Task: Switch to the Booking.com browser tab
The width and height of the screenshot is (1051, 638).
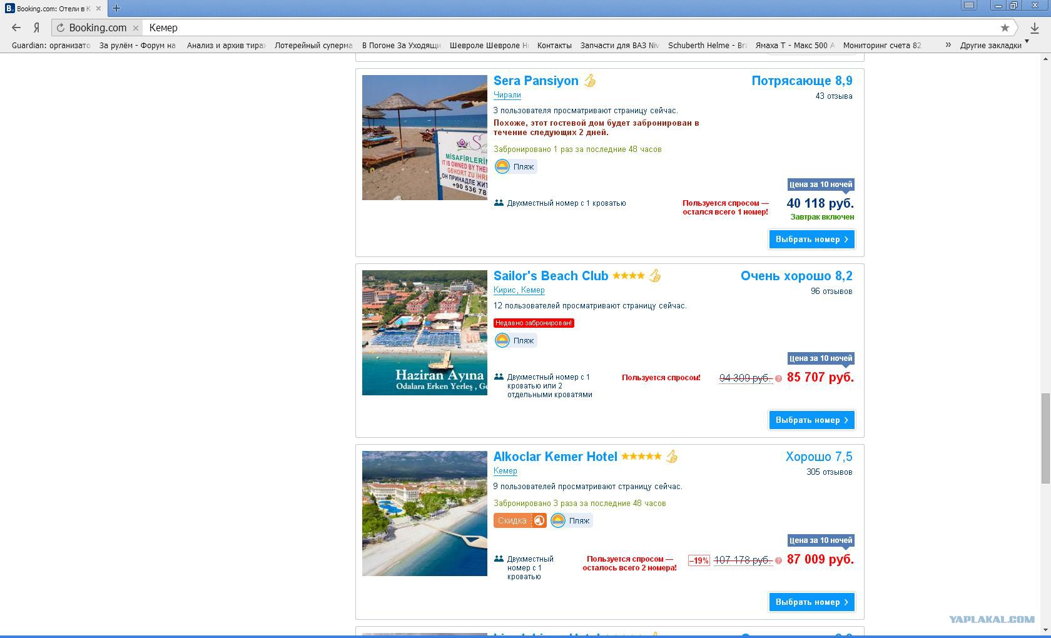Action: pos(54,8)
